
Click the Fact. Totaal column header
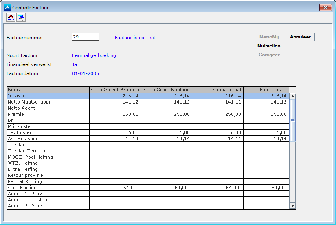266,90
